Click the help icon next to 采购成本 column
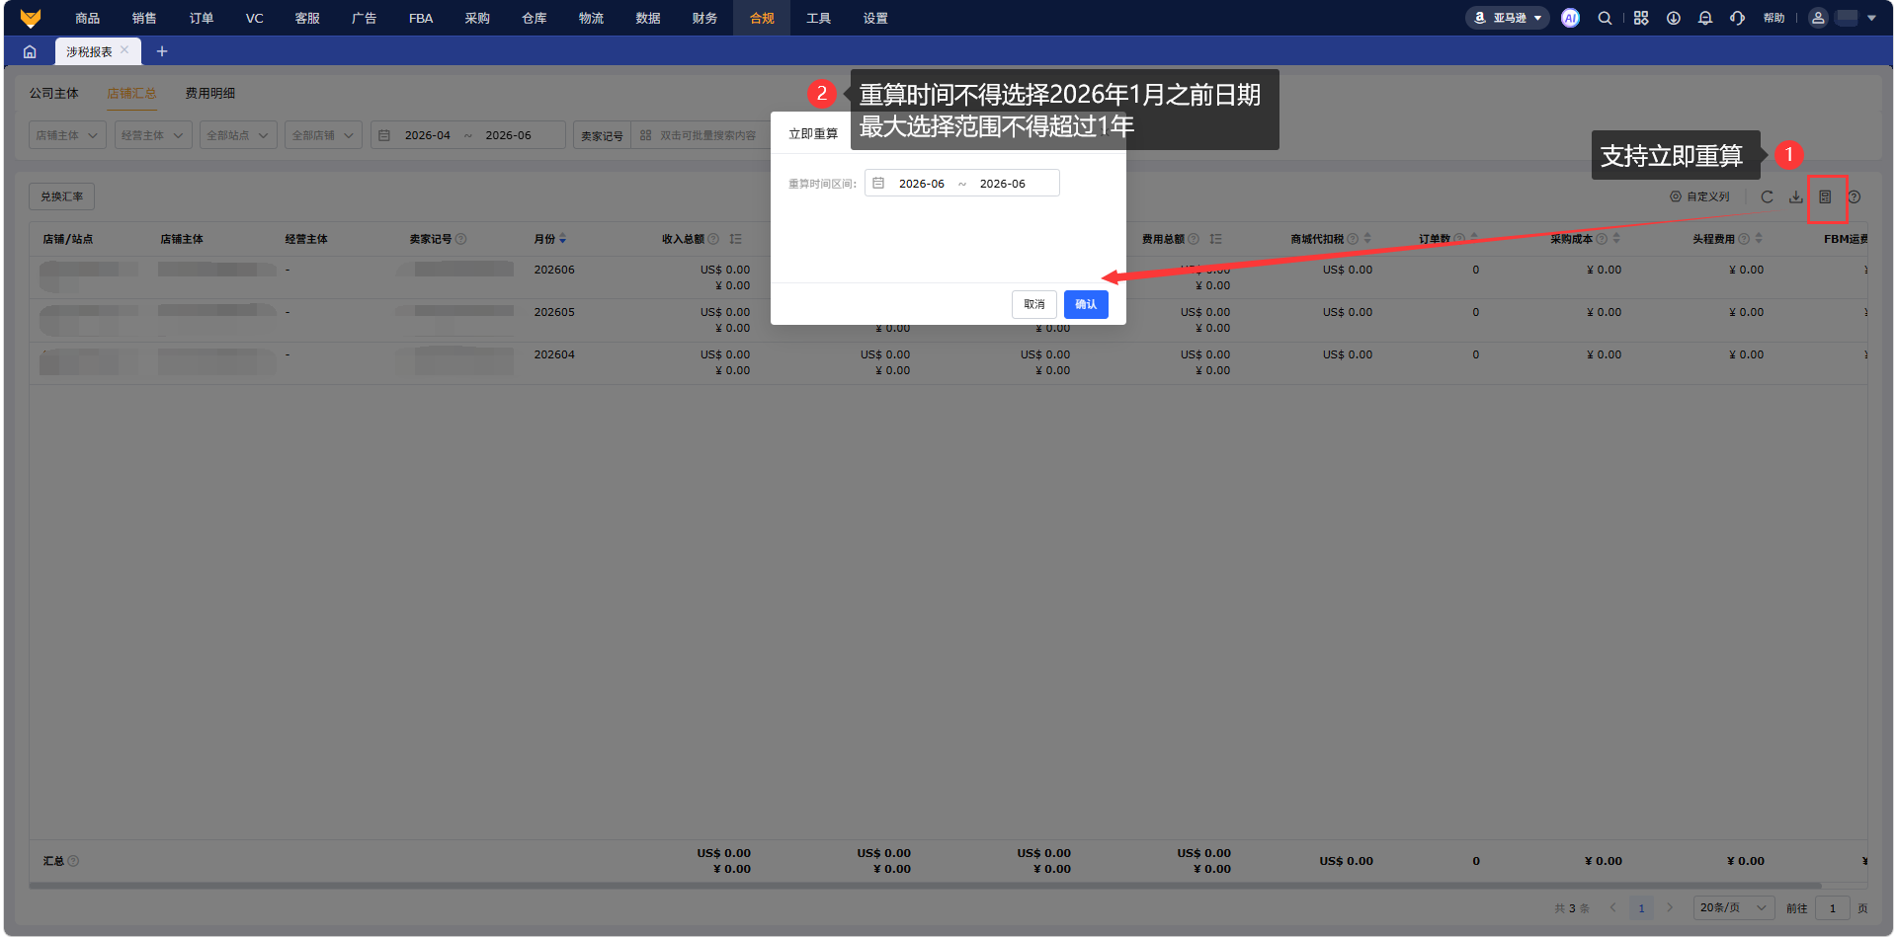This screenshot has width=1897, height=937. (x=1602, y=239)
